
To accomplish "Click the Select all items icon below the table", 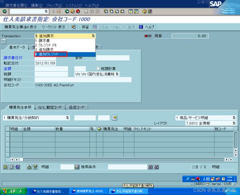I will click(6, 167).
